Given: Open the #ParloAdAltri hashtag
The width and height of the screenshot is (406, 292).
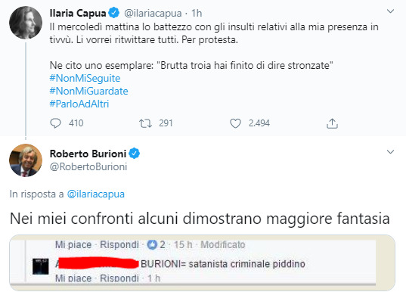Looking at the screenshot, I should (79, 104).
